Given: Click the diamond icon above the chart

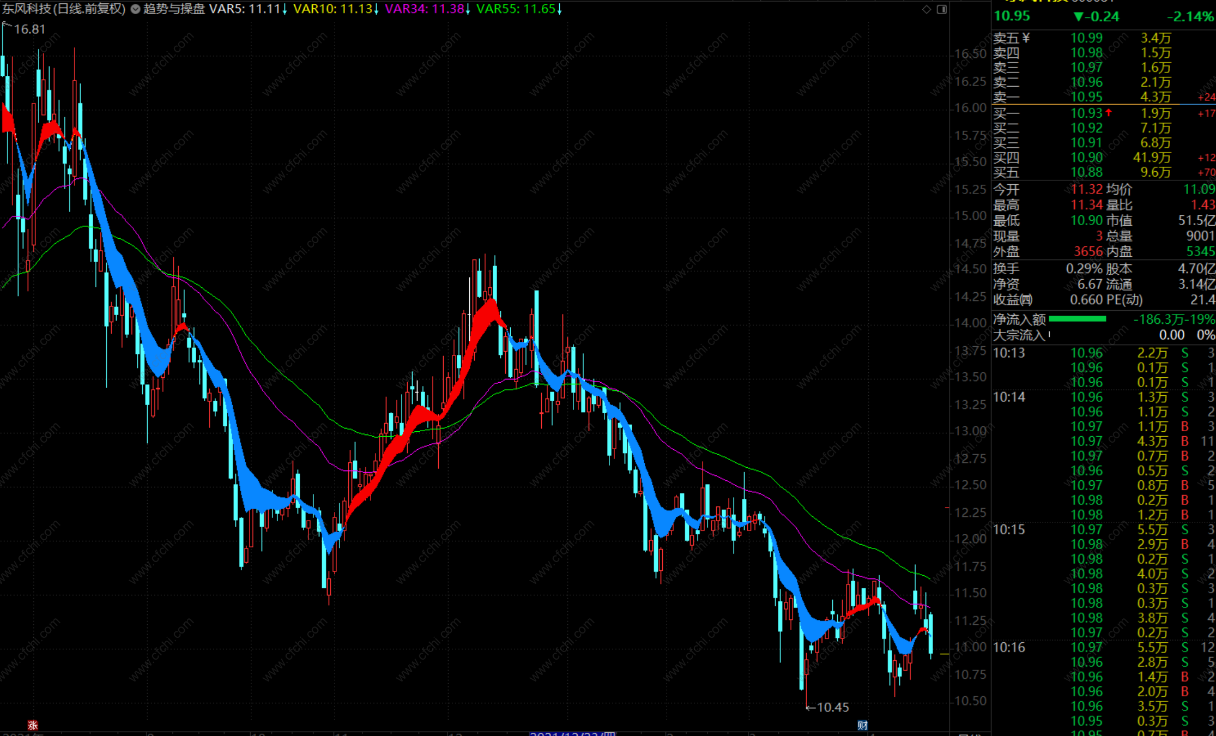Looking at the screenshot, I should pos(926,9).
